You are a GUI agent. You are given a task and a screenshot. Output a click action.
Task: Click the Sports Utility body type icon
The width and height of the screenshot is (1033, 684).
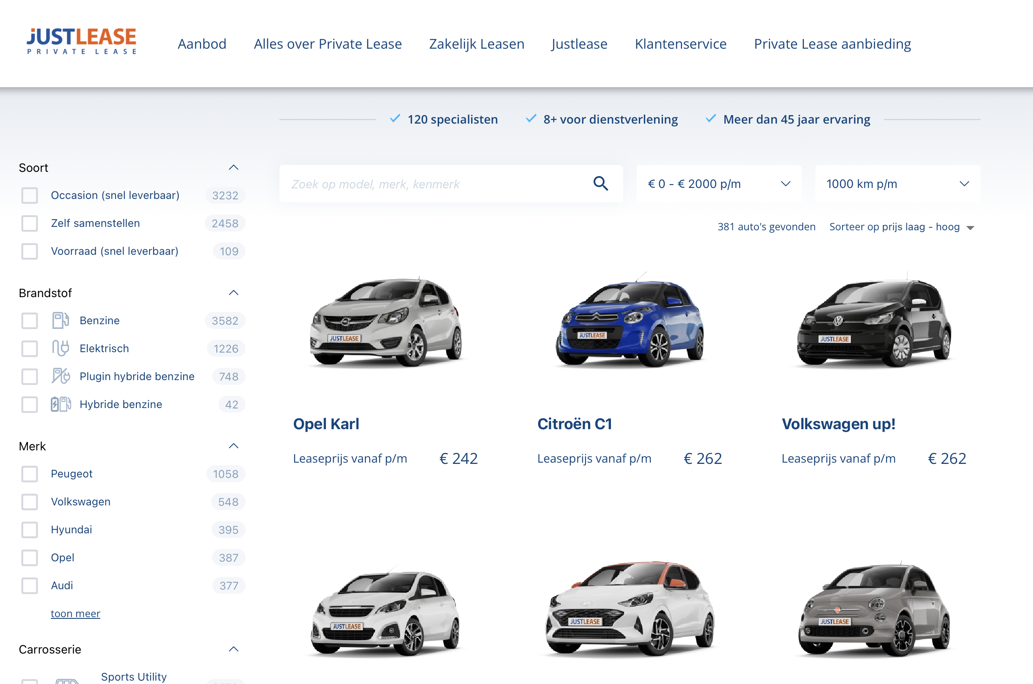68,681
